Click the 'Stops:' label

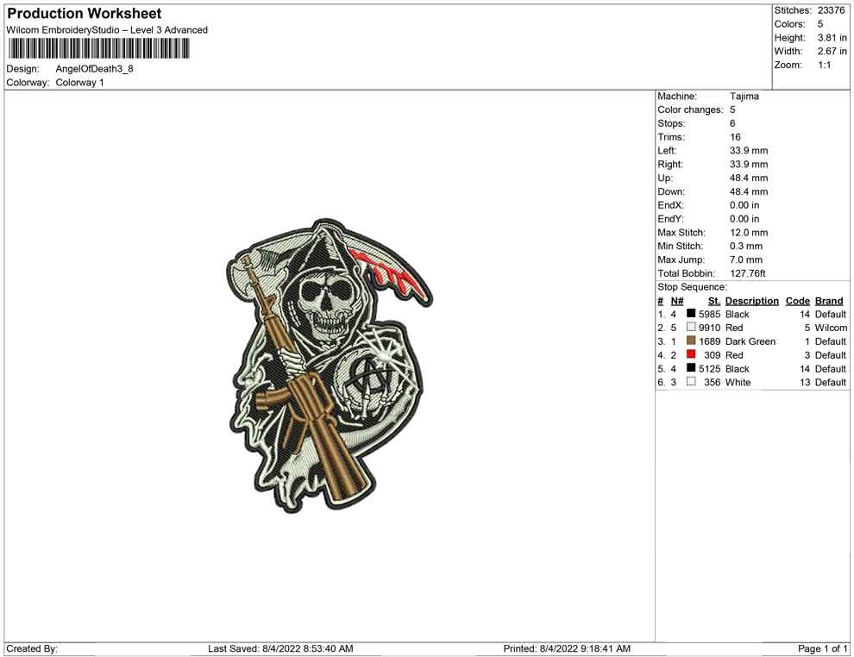(671, 123)
